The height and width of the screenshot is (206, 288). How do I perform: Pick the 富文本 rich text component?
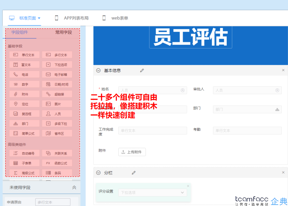pyautogui.click(x=24, y=65)
